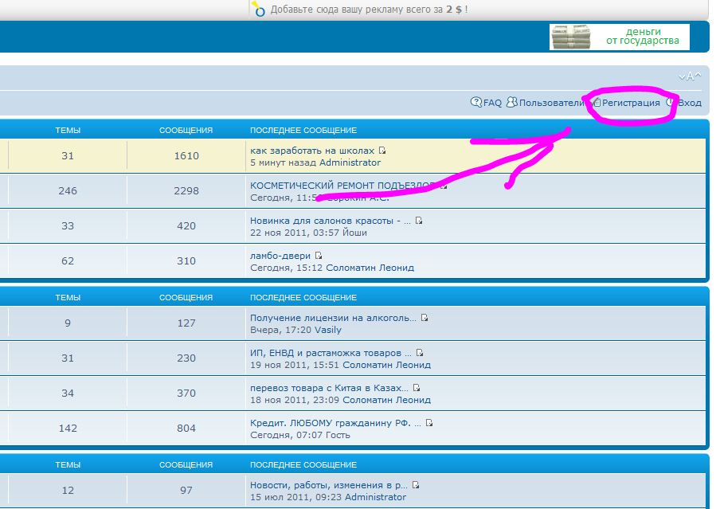Open the Регистрация link
Screen dimensions: 716x509
tap(631, 103)
